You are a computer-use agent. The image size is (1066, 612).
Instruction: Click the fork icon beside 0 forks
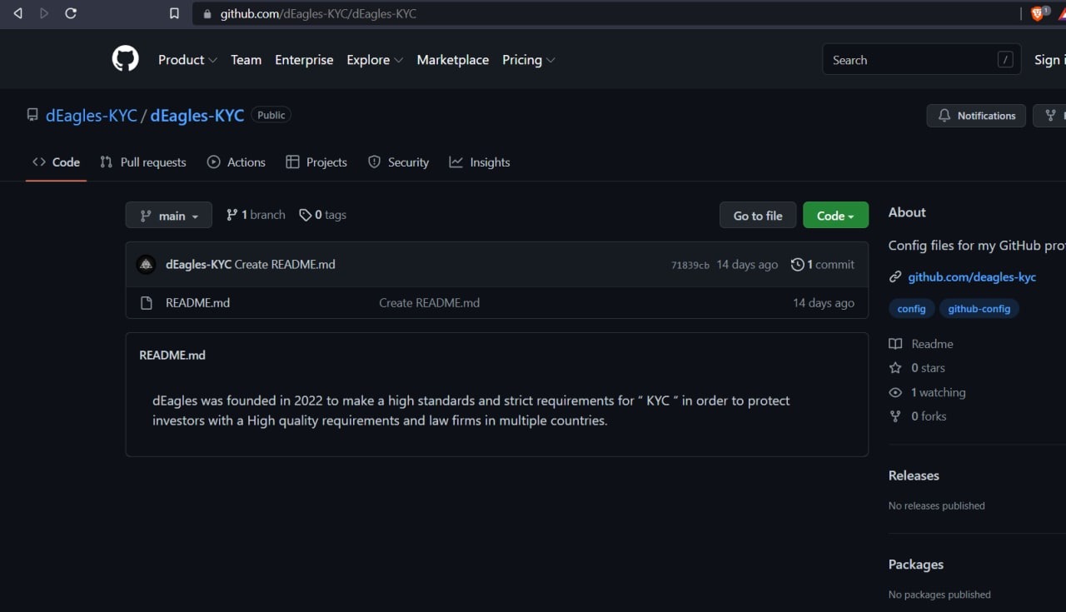pyautogui.click(x=895, y=416)
